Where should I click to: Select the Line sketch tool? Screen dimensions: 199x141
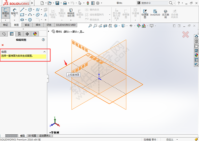coord(22,10)
